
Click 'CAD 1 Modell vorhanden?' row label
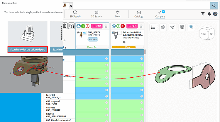(58, 120)
